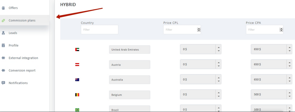Decrease Price CPA for Austria
295x112 pixels.
point(289,66)
